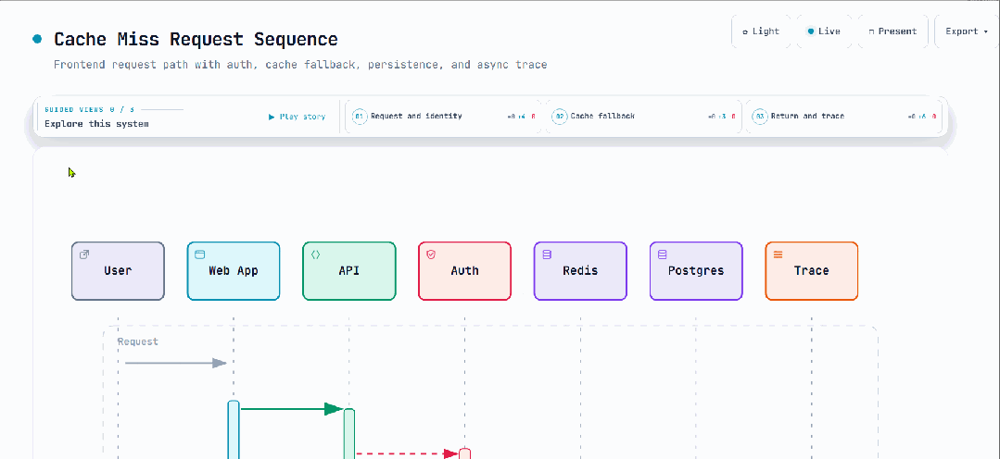1000x459 pixels.
Task: Toggle the Live mode indicator
Action: [x=824, y=31]
